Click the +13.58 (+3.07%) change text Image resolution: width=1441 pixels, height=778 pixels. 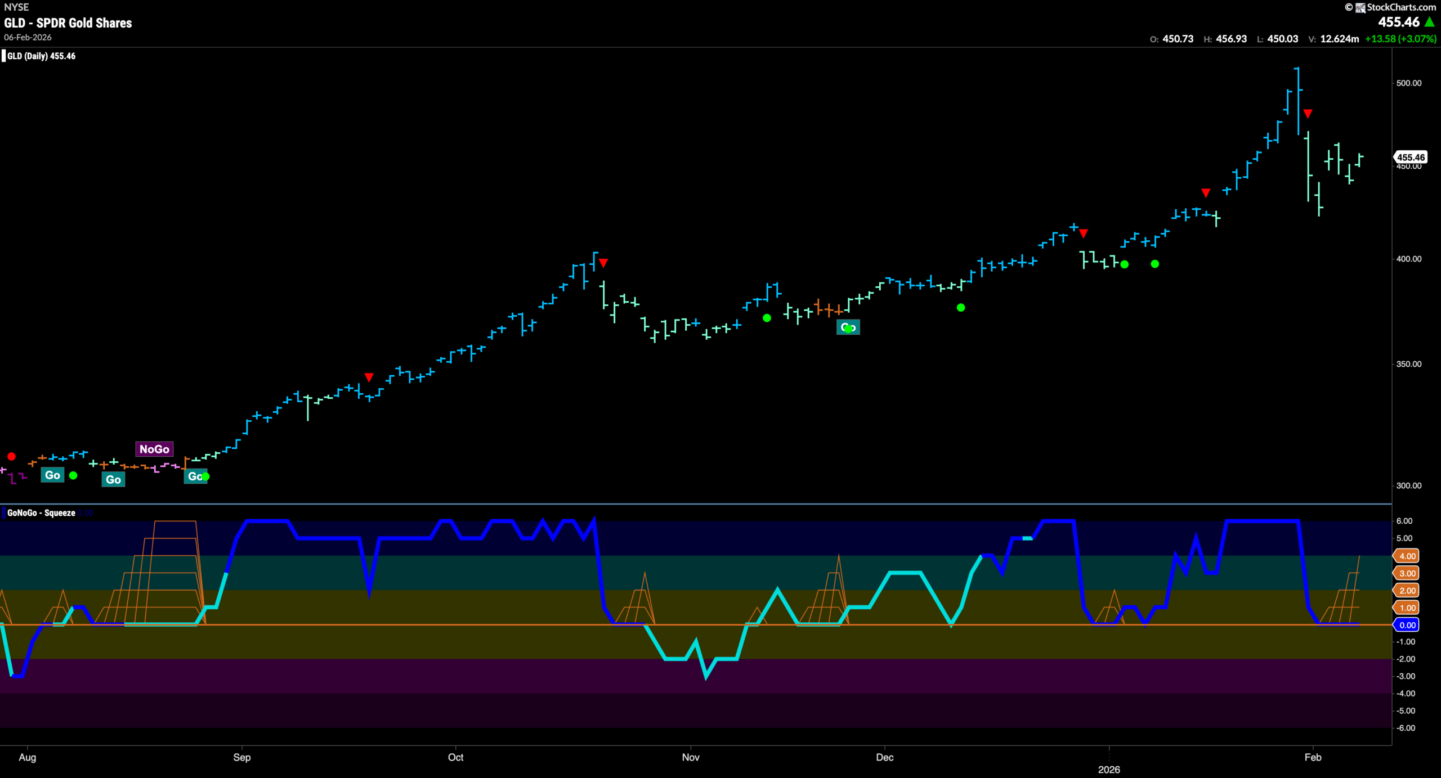(1400, 39)
